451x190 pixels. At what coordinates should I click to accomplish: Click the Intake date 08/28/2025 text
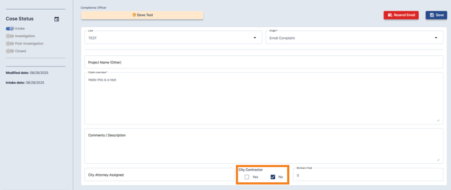[x=25, y=83]
